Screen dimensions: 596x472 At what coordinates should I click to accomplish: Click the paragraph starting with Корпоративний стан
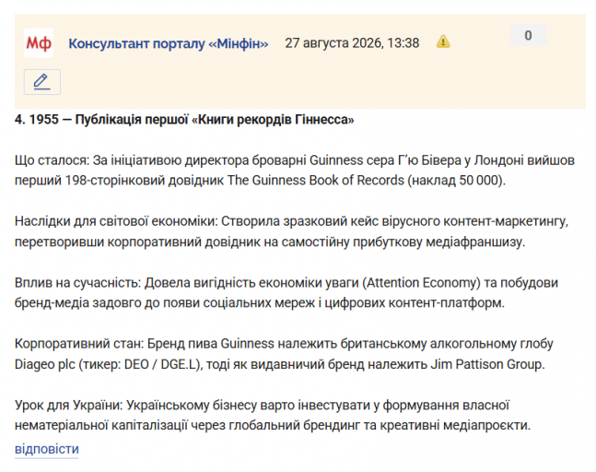tap(284, 354)
